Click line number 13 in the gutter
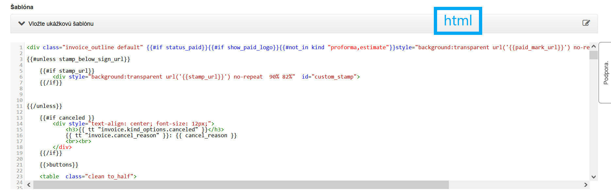611x190 pixels. click(x=20, y=118)
